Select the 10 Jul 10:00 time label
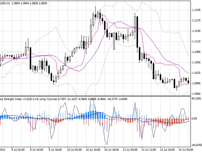 pyautogui.click(x=93, y=150)
